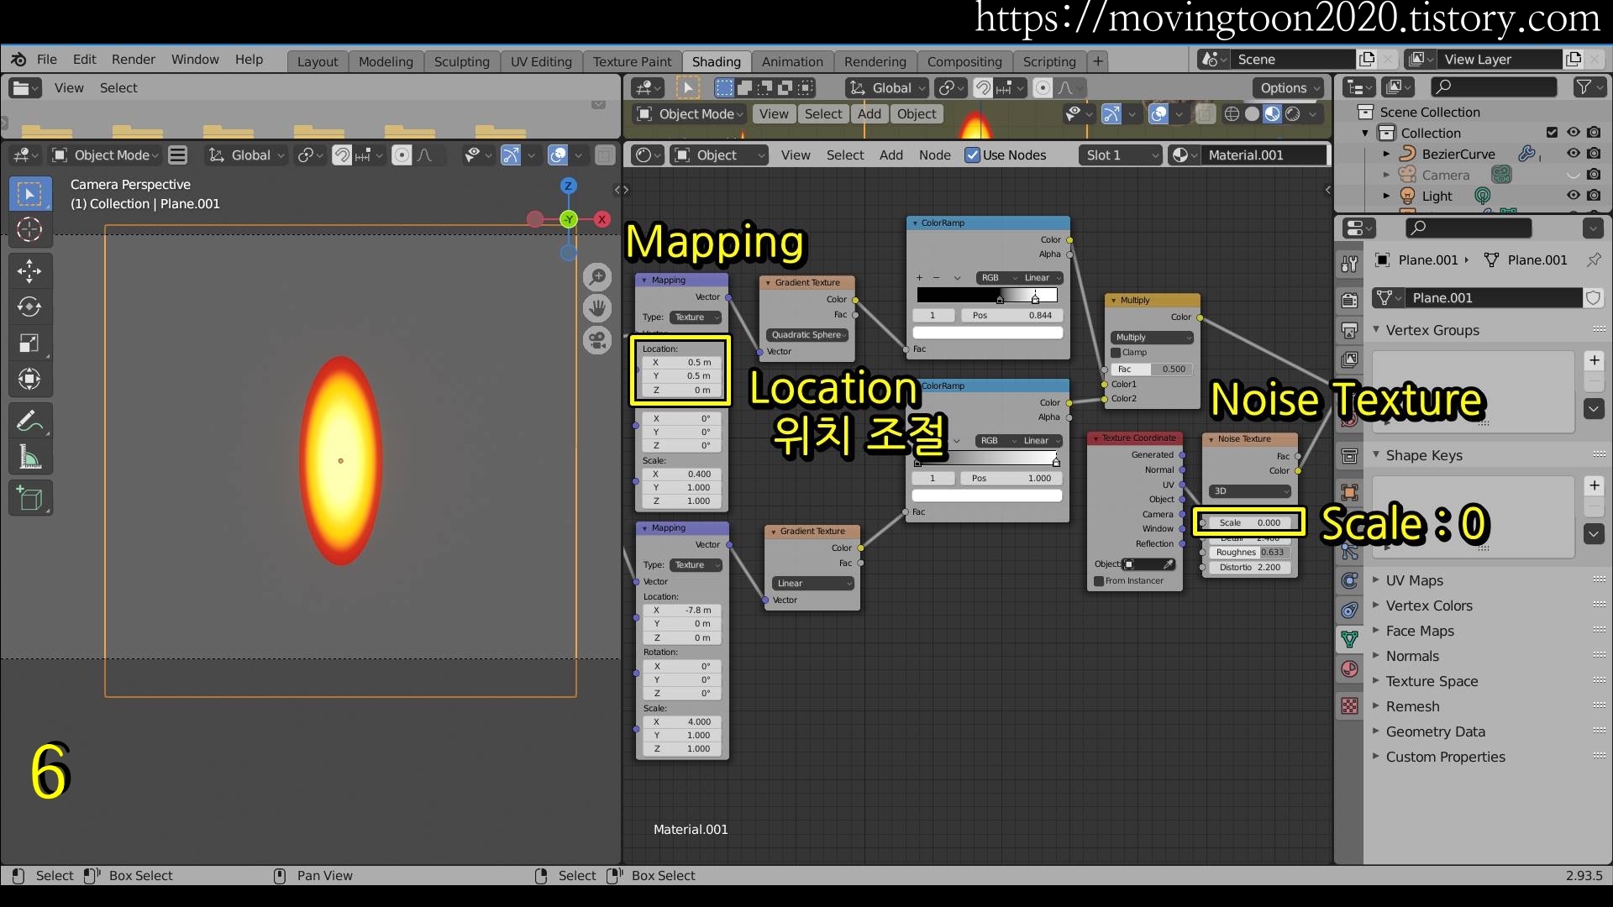The width and height of the screenshot is (1613, 907).
Task: Select the Select Box tool in left viewport
Action: [x=29, y=194]
